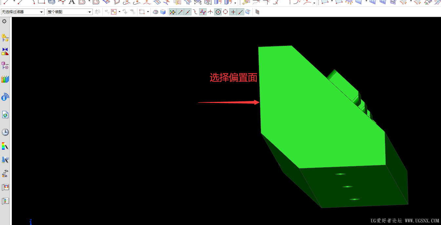Expand arrow beside the red-square filter icon

pos(119,12)
